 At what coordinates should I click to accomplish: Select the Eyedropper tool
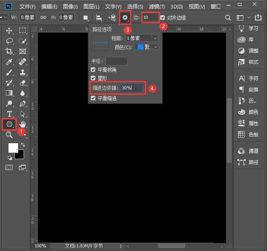click(x=9, y=62)
